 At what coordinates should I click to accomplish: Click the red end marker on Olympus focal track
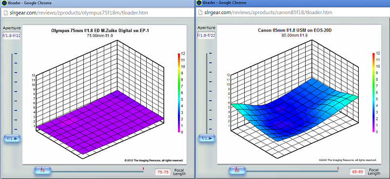point(143,169)
